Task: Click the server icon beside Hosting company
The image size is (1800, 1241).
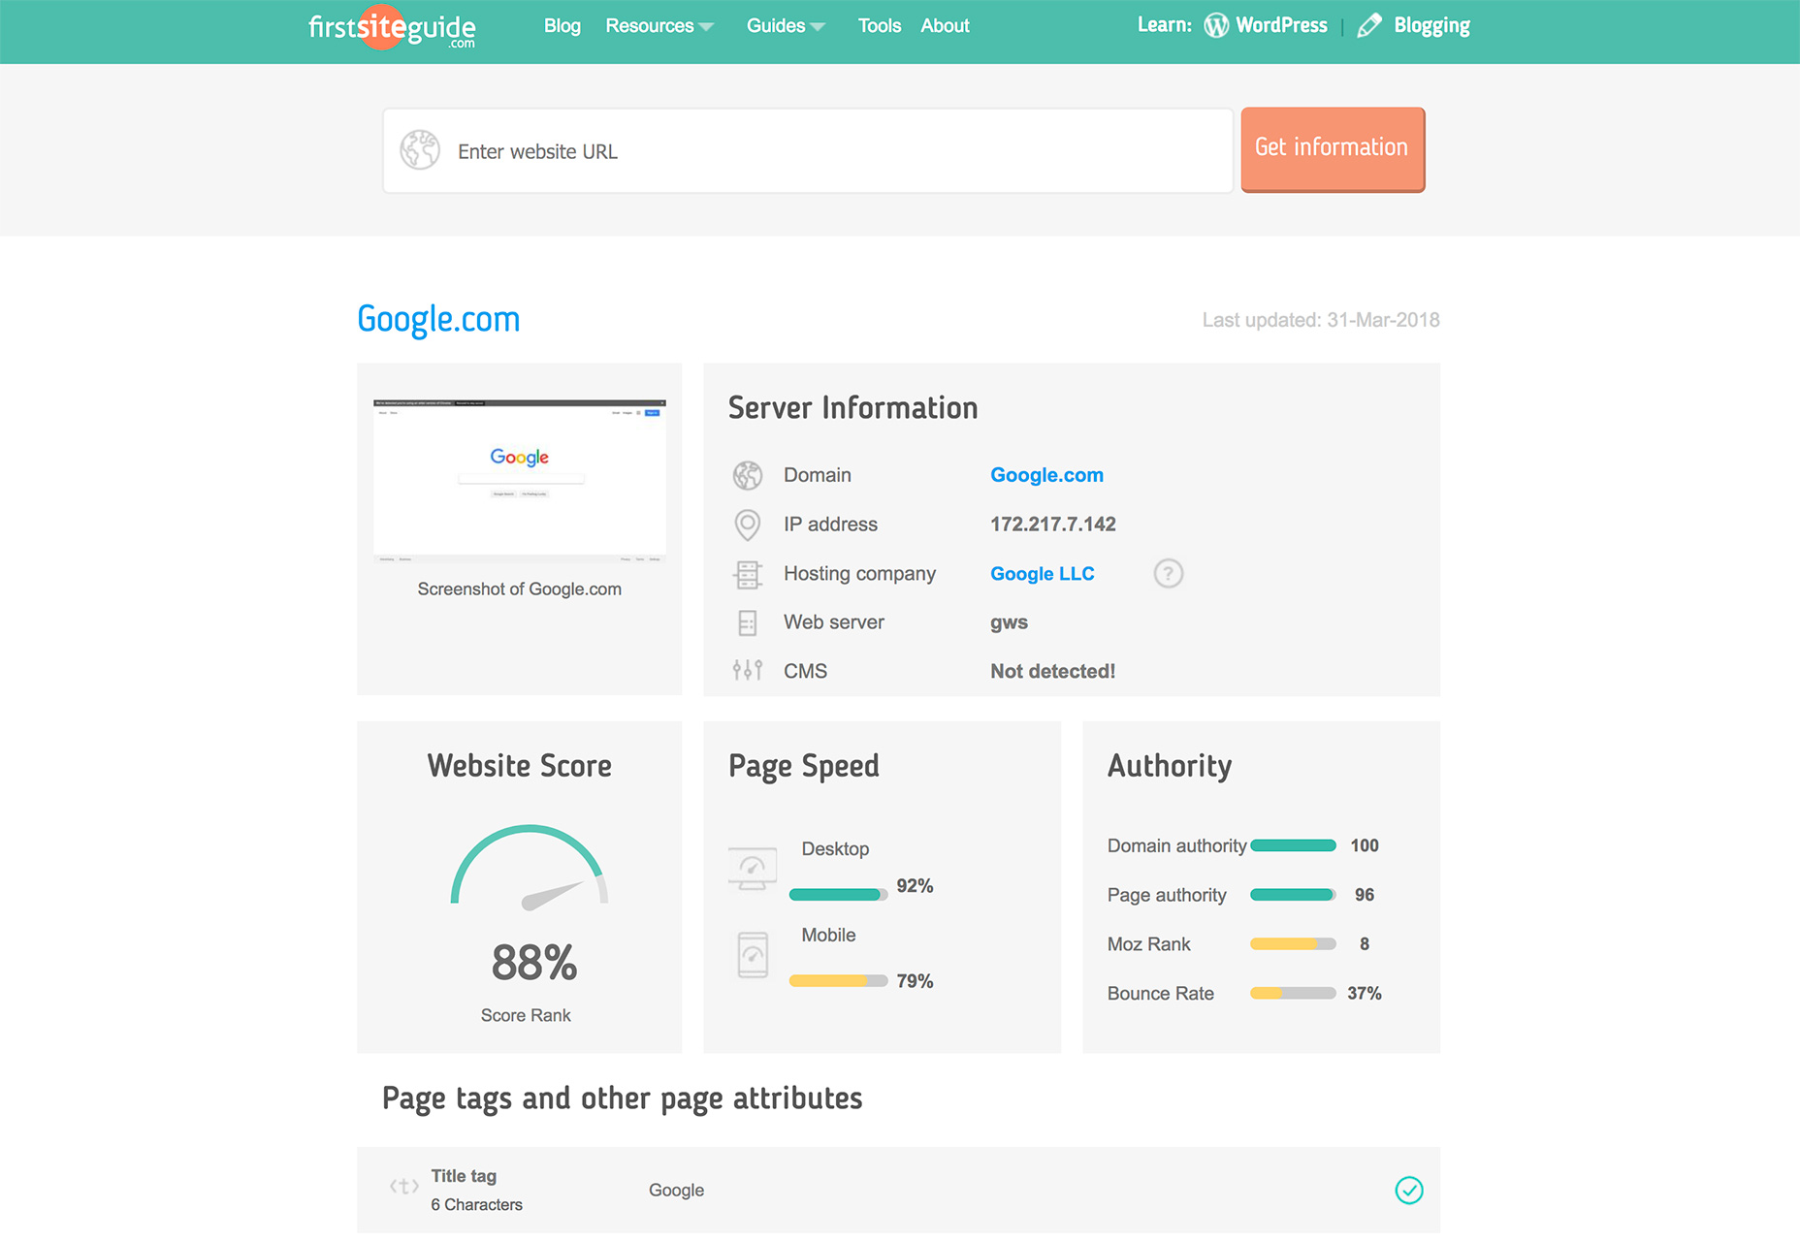Action: [747, 574]
